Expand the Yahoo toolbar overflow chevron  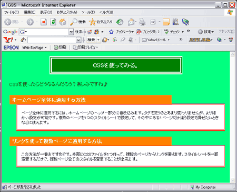(x=181, y=39)
